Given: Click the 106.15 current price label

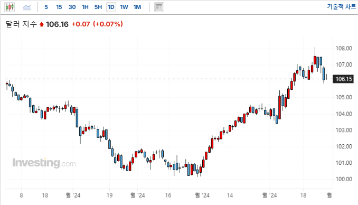Looking at the screenshot, I should click(x=344, y=79).
